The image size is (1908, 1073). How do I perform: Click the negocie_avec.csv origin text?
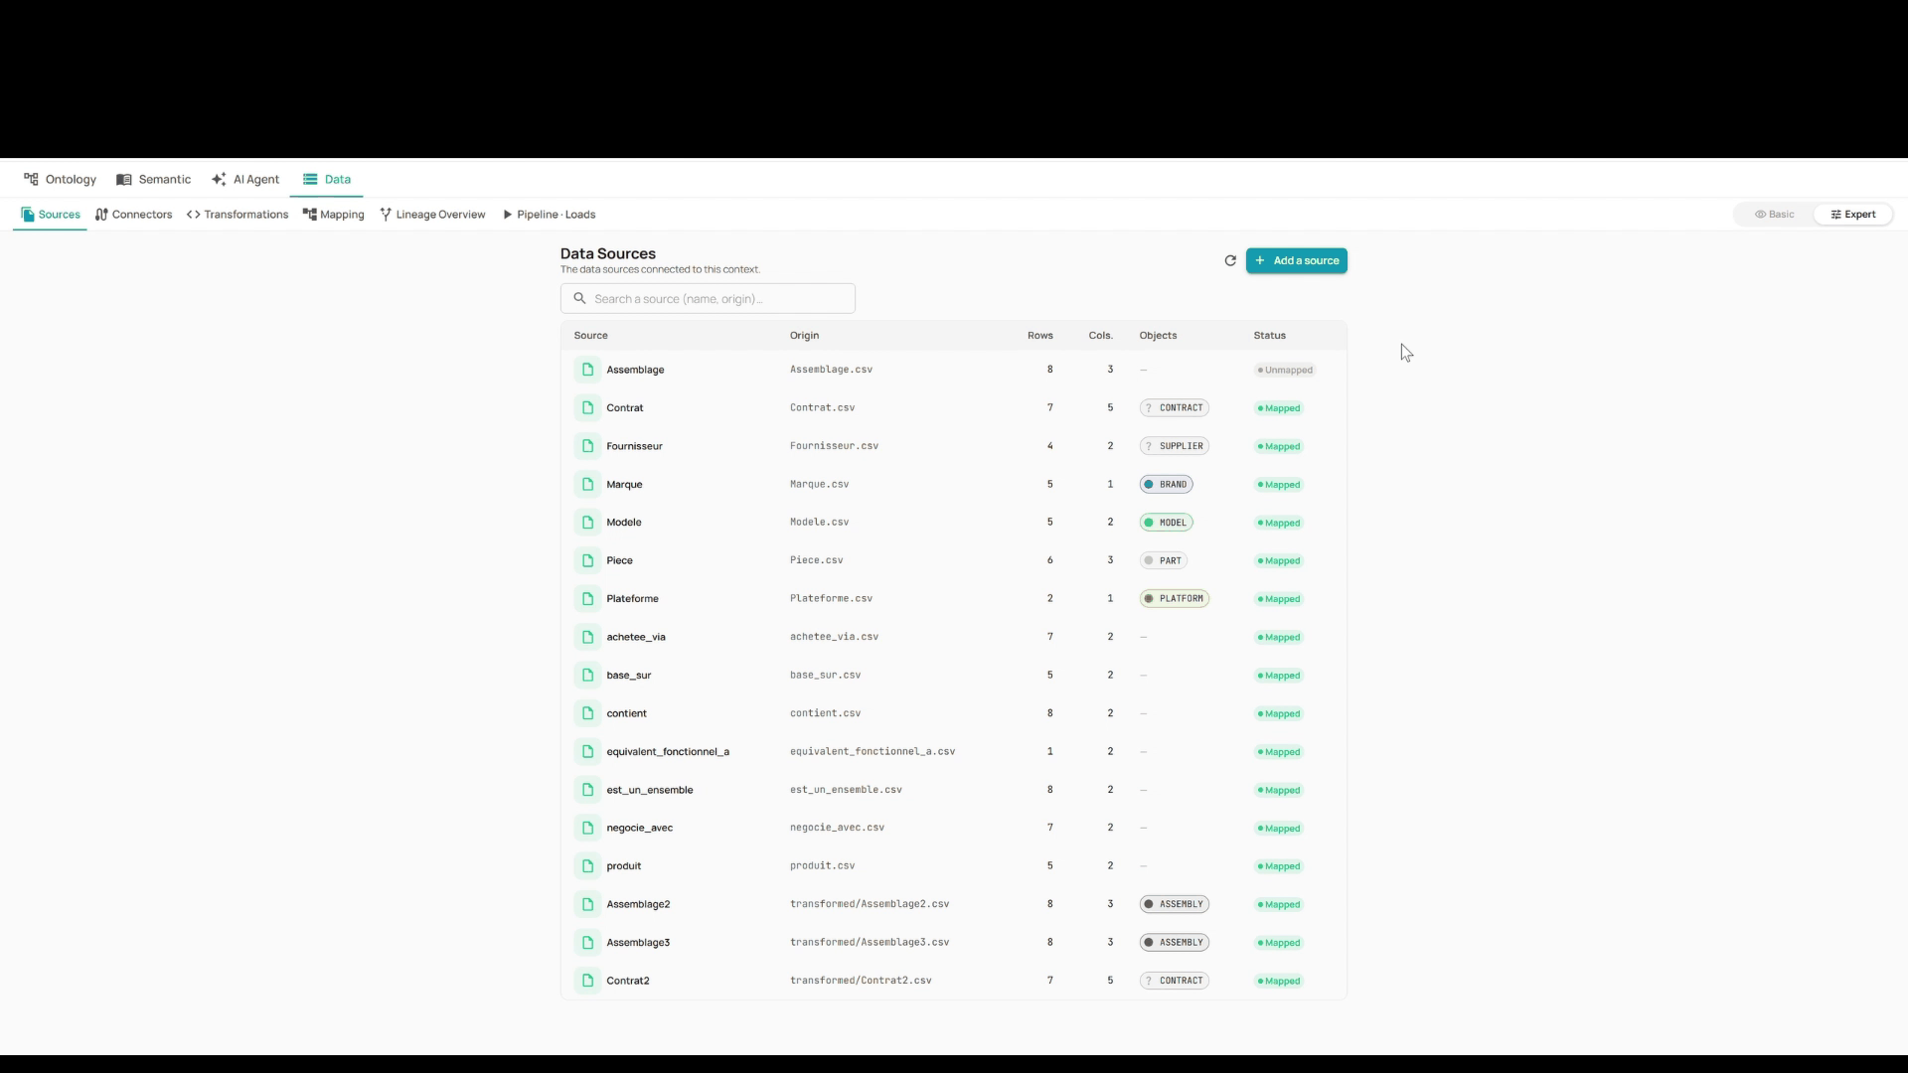point(837,828)
